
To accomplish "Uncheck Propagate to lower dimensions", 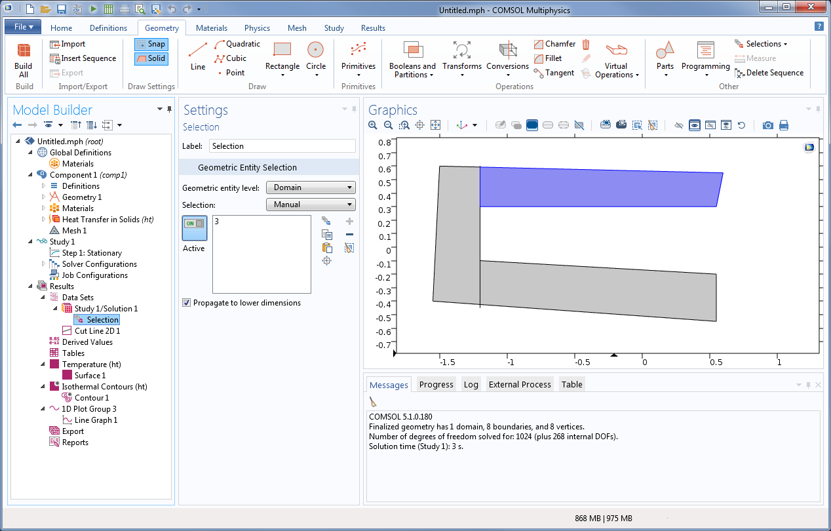I will pos(187,303).
